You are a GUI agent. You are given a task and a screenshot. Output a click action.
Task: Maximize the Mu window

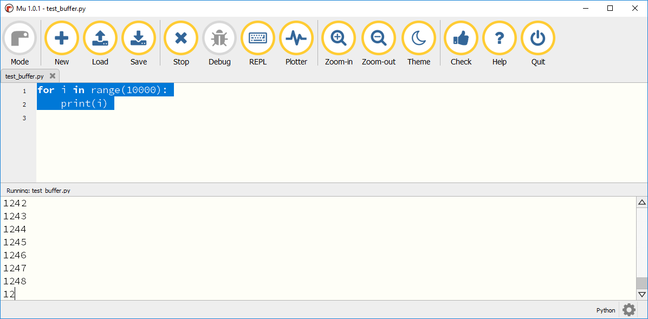pos(610,8)
